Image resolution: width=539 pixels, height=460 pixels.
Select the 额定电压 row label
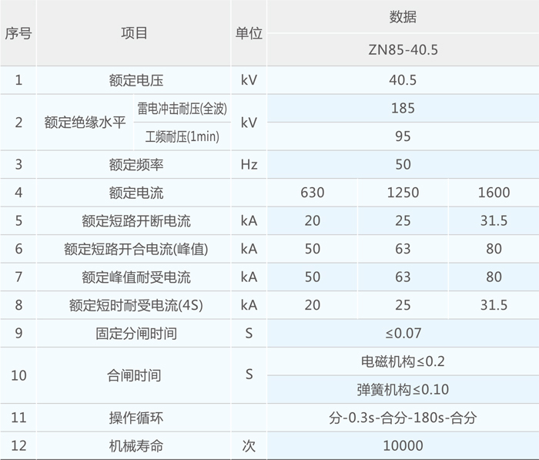135,79
